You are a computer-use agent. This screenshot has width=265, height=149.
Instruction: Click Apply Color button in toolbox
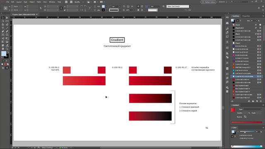pos(2,64)
